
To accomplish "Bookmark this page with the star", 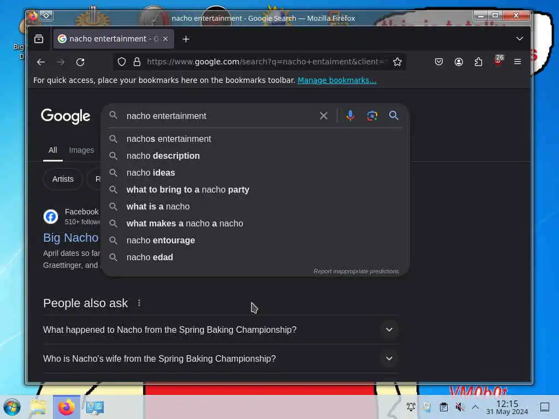I will [397, 62].
